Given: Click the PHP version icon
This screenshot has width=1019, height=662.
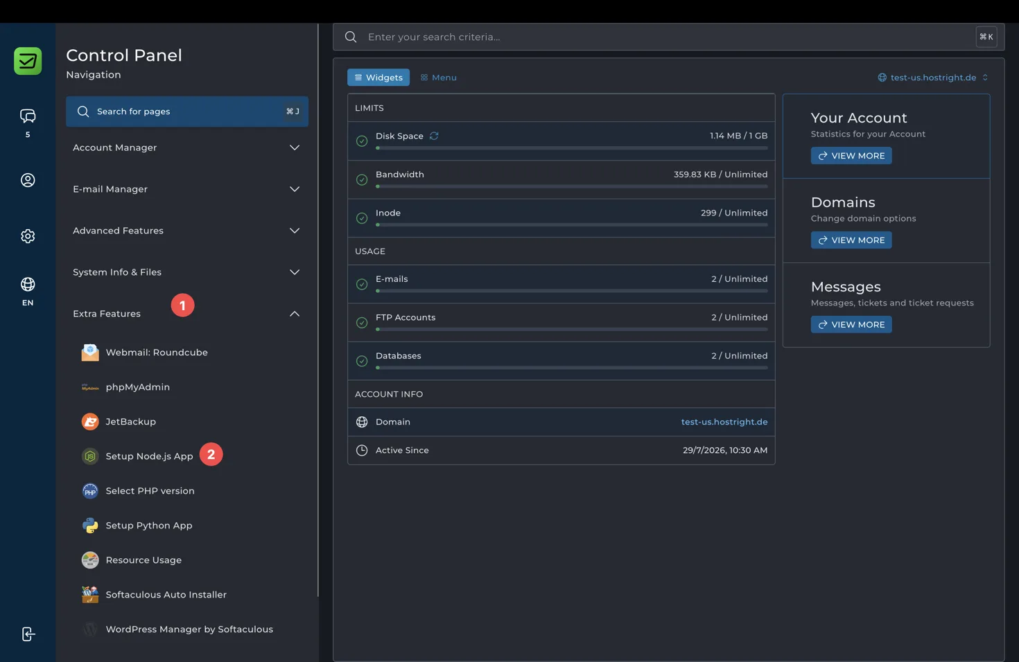Looking at the screenshot, I should pyautogui.click(x=90, y=491).
